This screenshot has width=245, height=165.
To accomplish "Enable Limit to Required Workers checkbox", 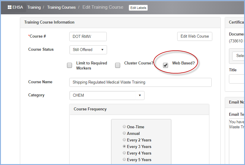I will click(70, 65).
